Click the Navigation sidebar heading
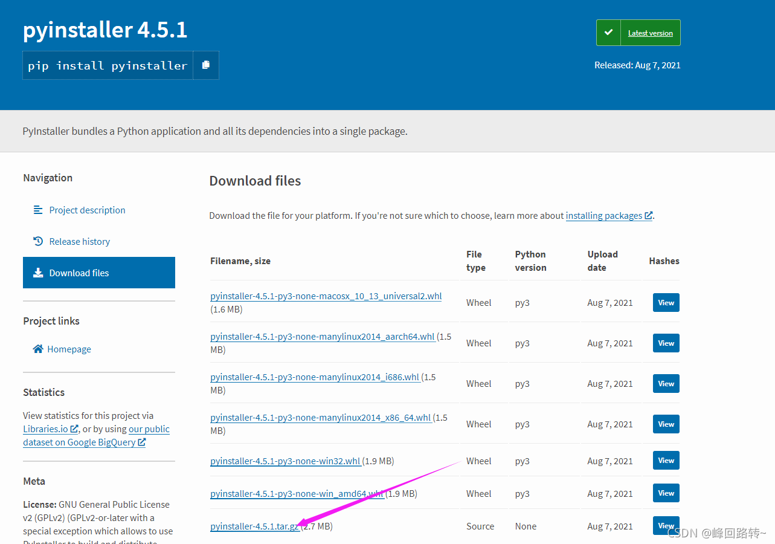 click(48, 178)
